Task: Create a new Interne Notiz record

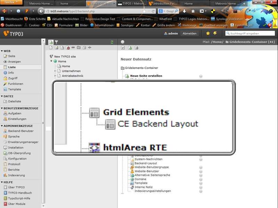Action: click(144, 187)
